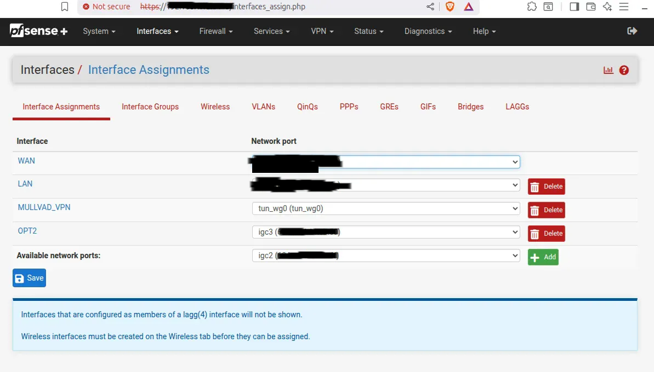Open the browser extensions puzzle icon
Image resolution: width=654 pixels, height=372 pixels.
coord(532,7)
